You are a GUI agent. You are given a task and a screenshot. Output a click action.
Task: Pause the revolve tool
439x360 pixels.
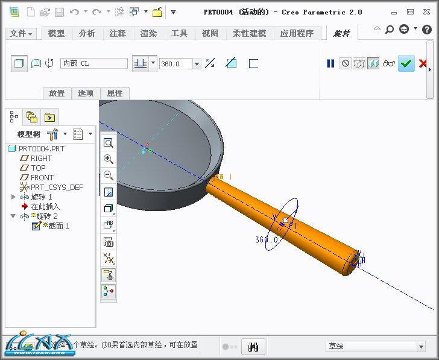(330, 63)
